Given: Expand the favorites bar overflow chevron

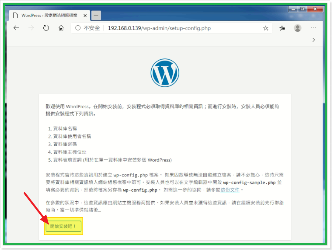Looking at the screenshot, I should pyautogui.click(x=314, y=40).
